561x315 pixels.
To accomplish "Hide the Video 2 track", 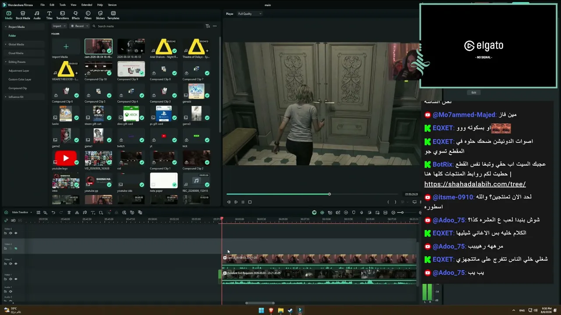I will coord(16,264).
